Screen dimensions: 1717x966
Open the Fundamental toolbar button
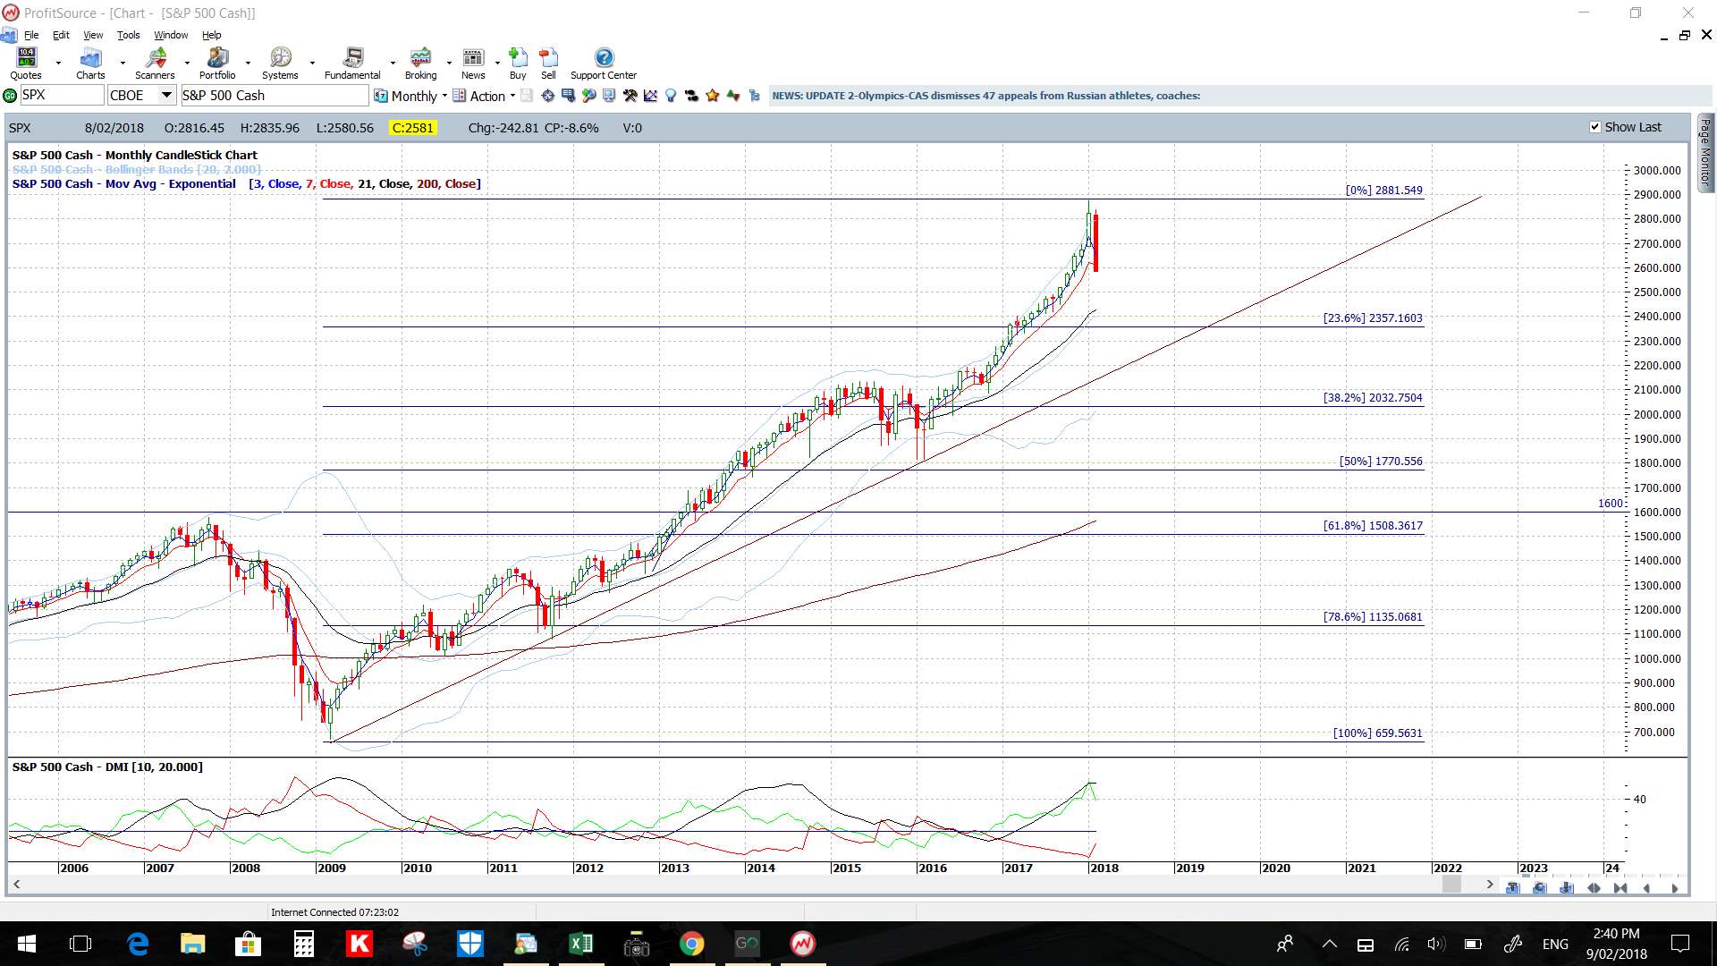pyautogui.click(x=352, y=64)
